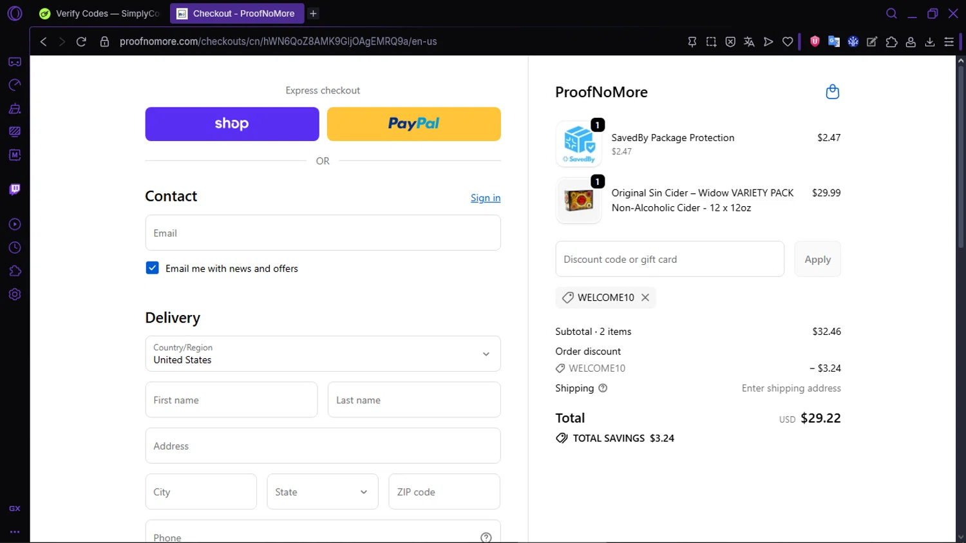This screenshot has height=543, width=966.
Task: Click the send/flow arrow icon
Action: click(768, 41)
